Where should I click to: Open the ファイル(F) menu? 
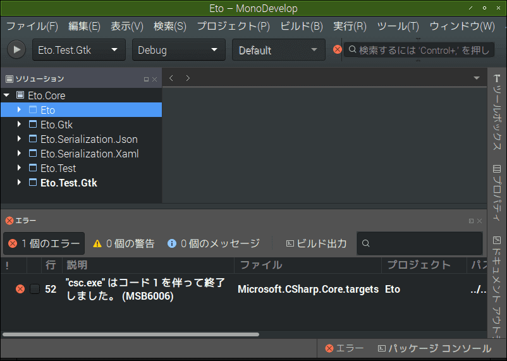pos(32,26)
